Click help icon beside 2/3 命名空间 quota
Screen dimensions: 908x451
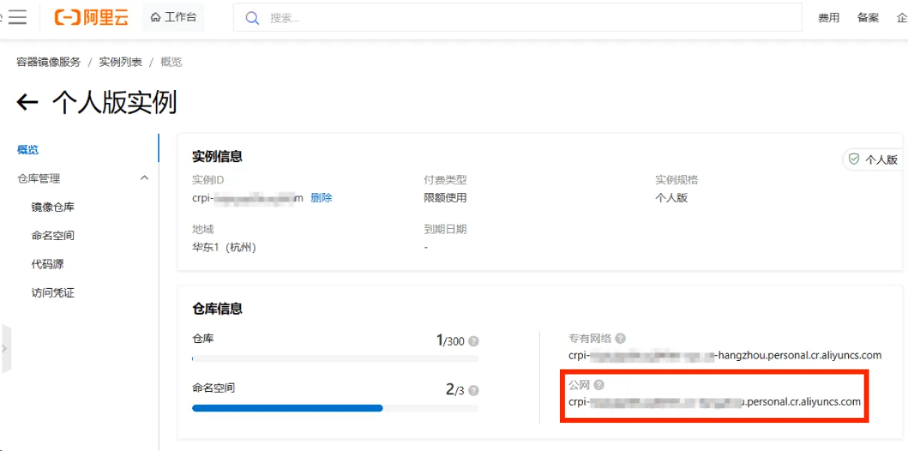[x=474, y=390]
